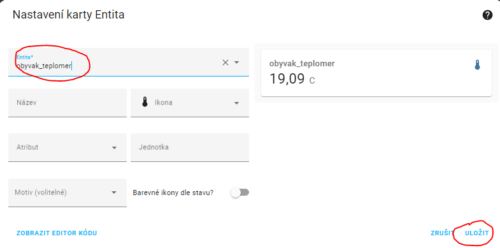Click the blue thermometer icon in the preview card
This screenshot has width=500, height=248.
(477, 65)
